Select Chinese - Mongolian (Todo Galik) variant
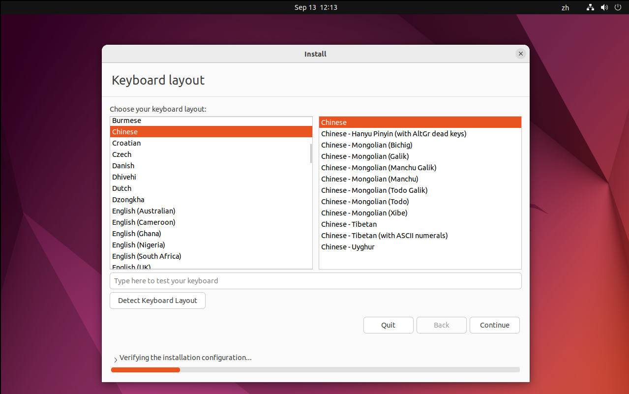 pos(420,190)
